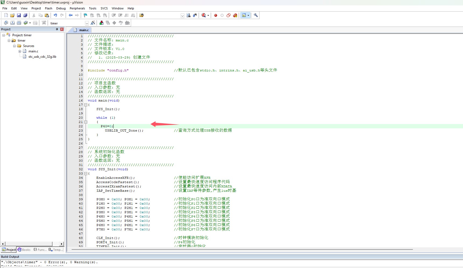Switch to the Functions tab
This screenshot has height=268, width=463.
point(40,250)
